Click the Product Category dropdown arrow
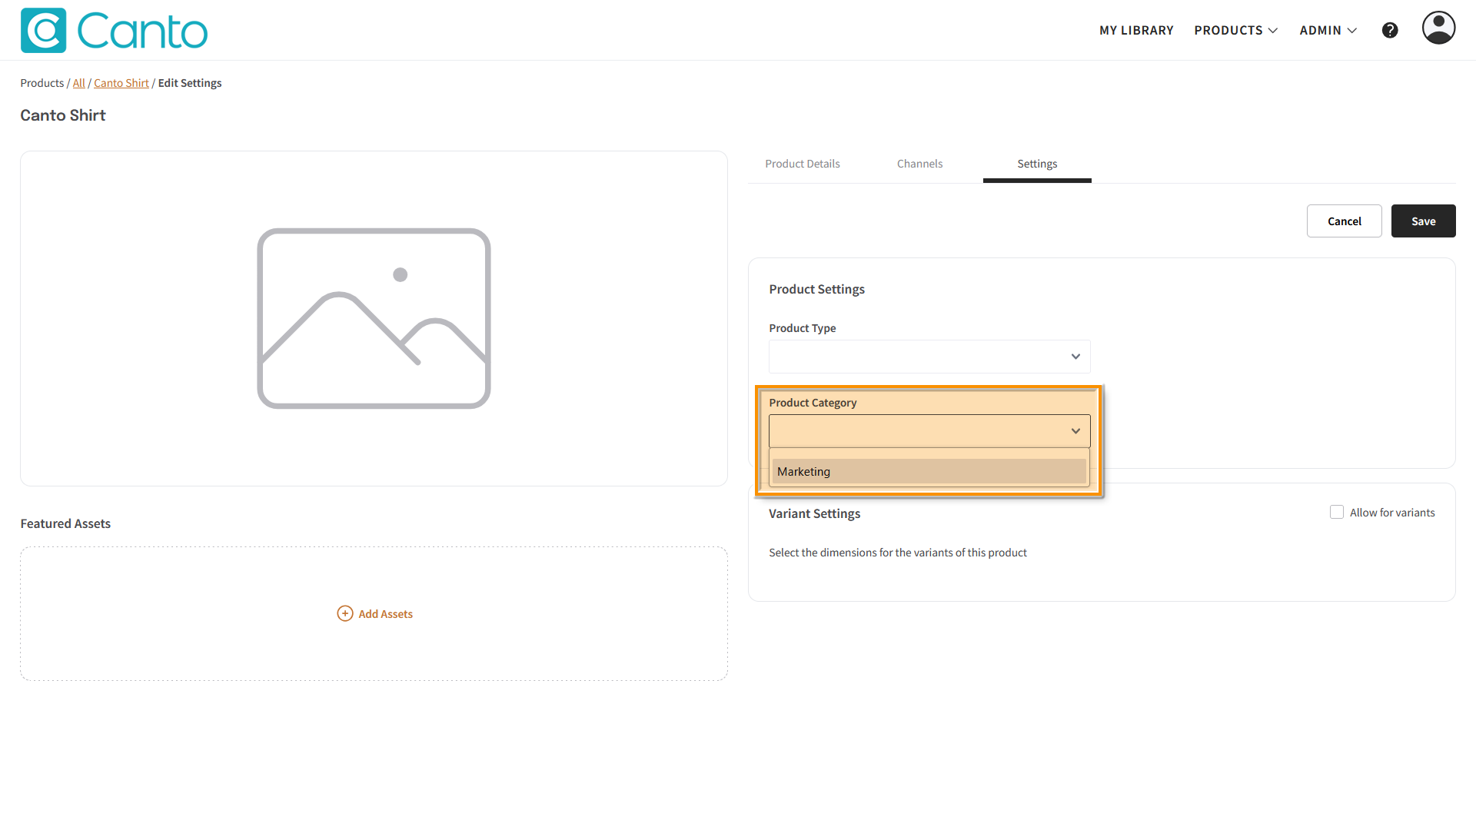Image resolution: width=1476 pixels, height=830 pixels. tap(1075, 431)
